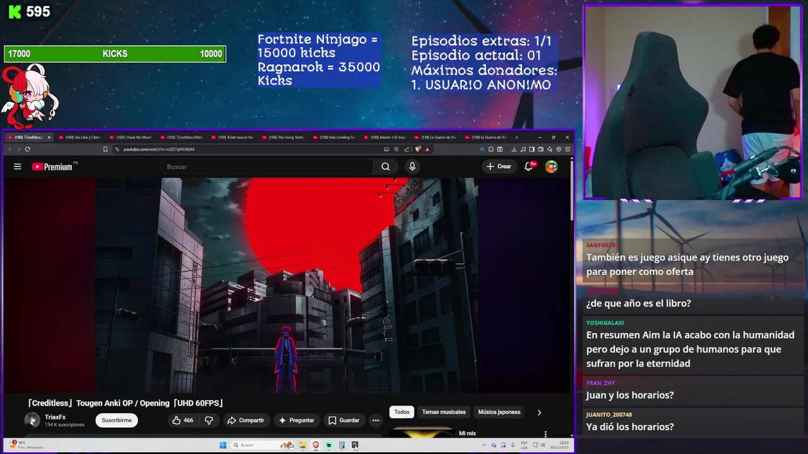Screen dimensions: 808x454
Task: Open YouTube notifications bell
Action: pos(529,166)
